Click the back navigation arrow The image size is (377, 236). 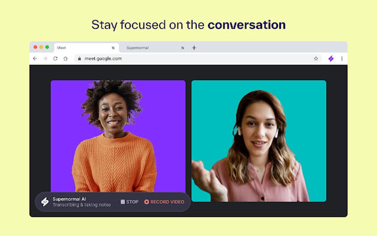click(x=35, y=58)
